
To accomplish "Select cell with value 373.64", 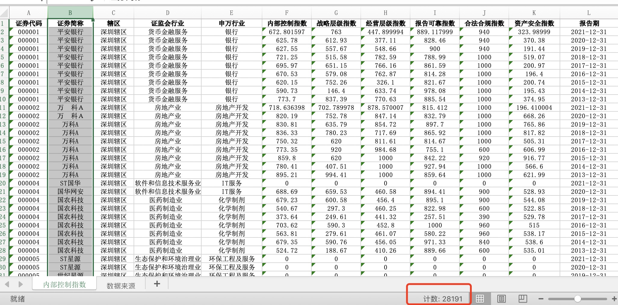I will 287,217.
